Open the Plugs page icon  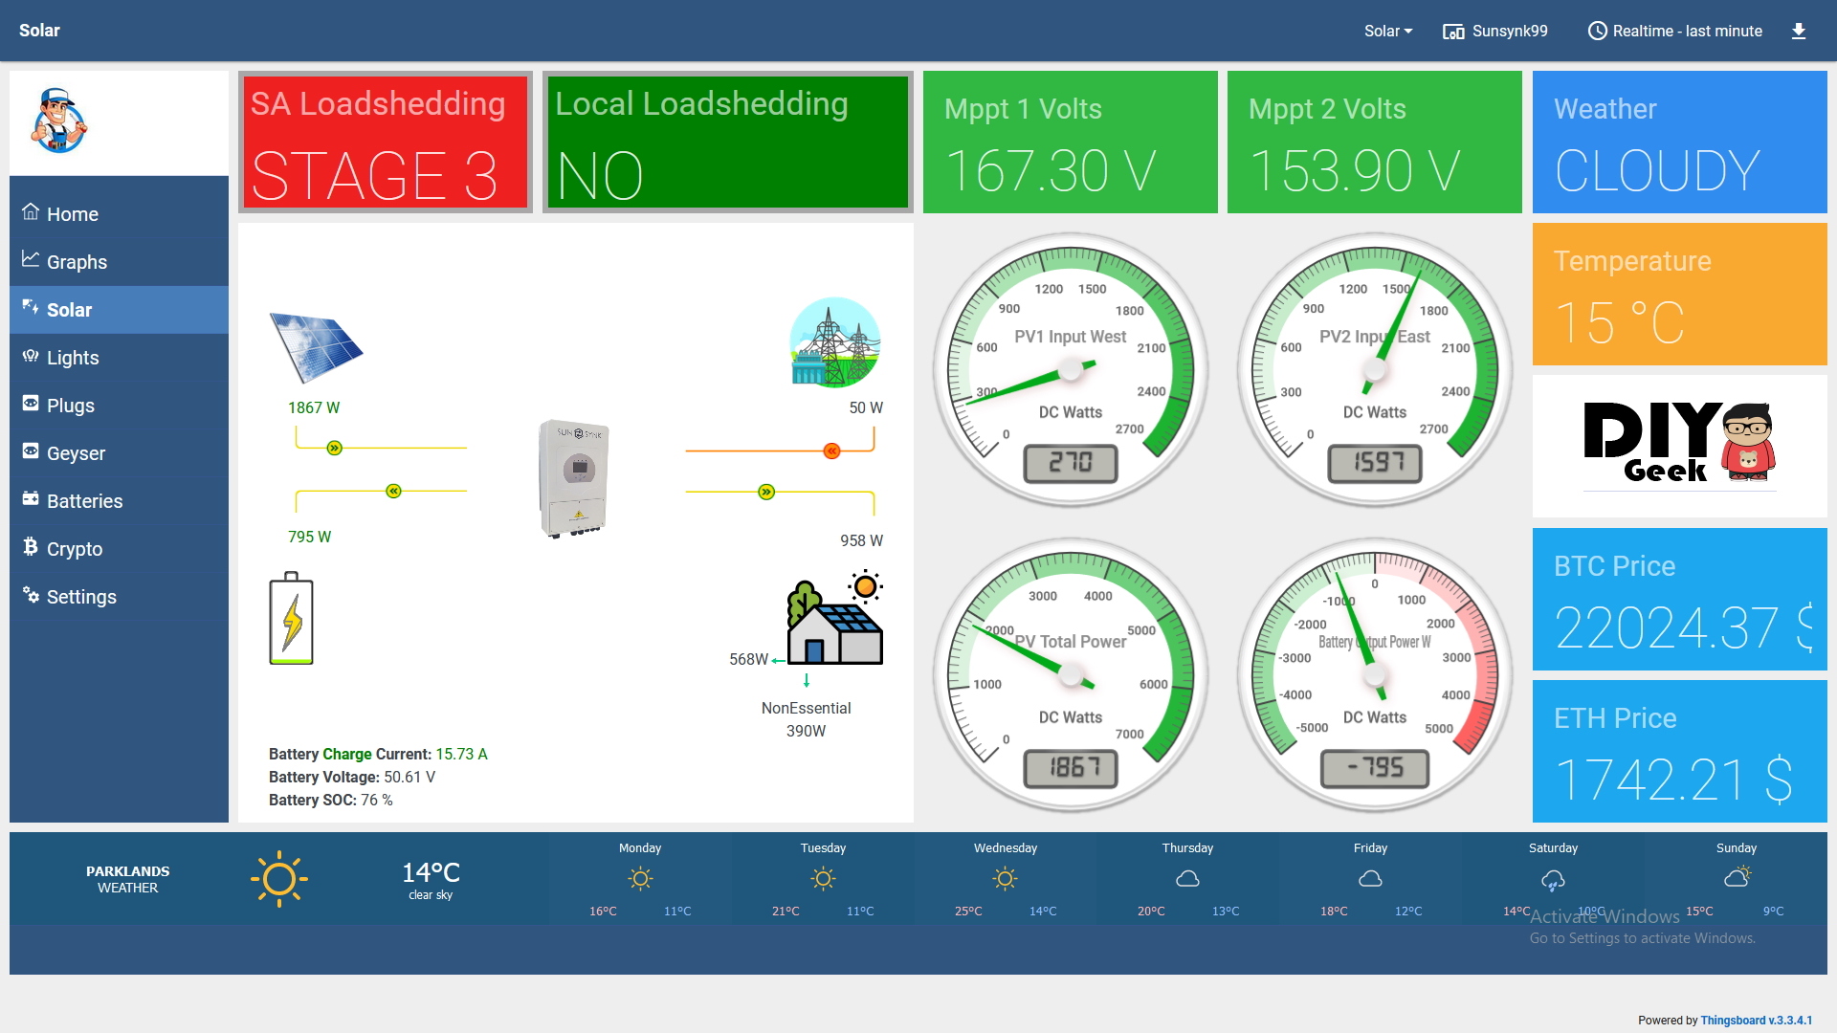(30, 406)
